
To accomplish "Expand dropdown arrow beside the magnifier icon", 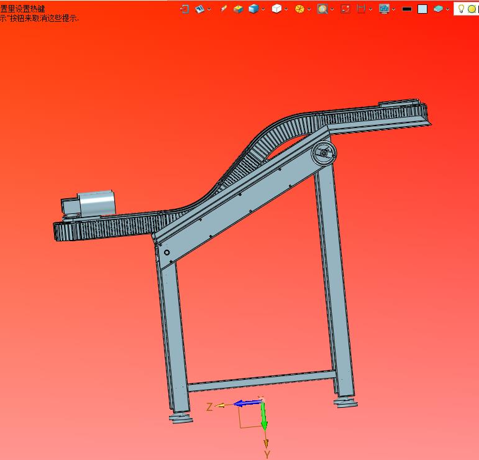I will [332, 9].
